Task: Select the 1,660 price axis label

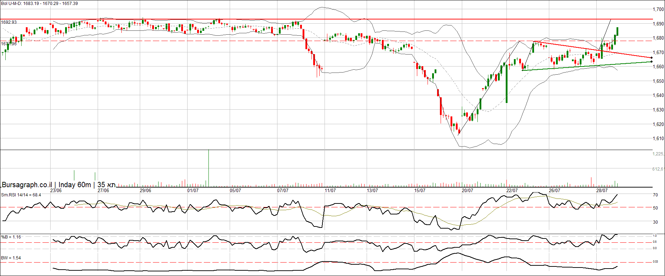Action: coord(658,67)
